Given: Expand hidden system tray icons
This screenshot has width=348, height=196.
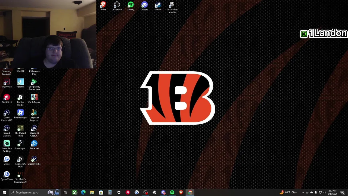Looking at the screenshot, I should click(303, 192).
